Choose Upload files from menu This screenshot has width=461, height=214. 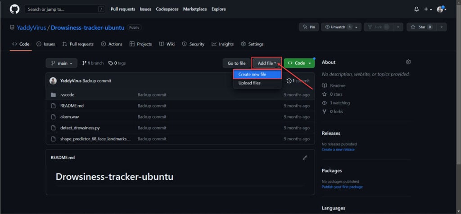pyautogui.click(x=257, y=83)
